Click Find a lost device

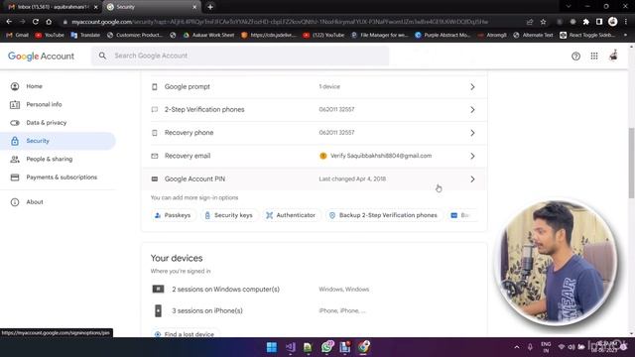185,334
